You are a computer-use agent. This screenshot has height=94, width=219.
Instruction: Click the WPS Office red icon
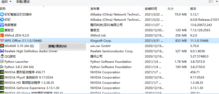[x=2, y=40]
